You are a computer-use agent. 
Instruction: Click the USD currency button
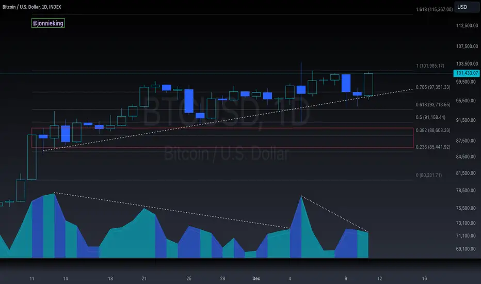pyautogui.click(x=467, y=7)
